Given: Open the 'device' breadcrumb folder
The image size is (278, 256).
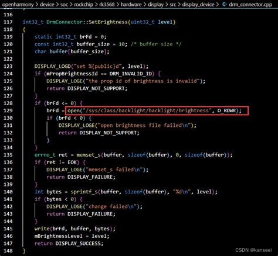Looking at the screenshot, I should click(47, 4).
